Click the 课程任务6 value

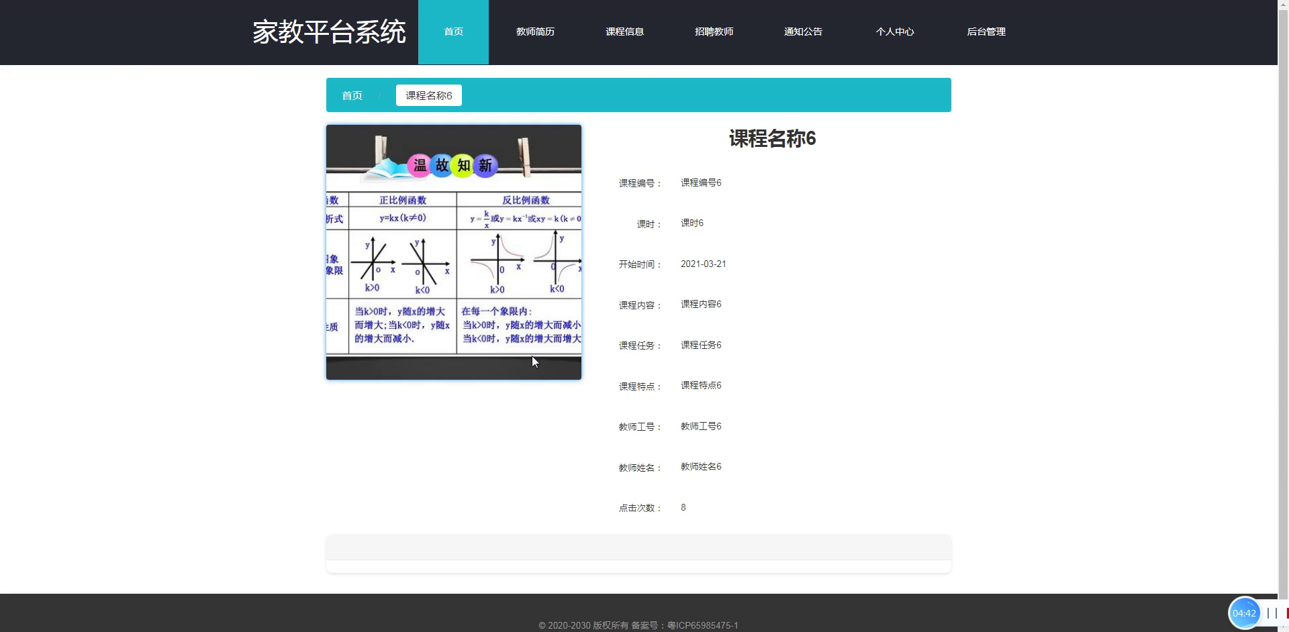point(701,345)
